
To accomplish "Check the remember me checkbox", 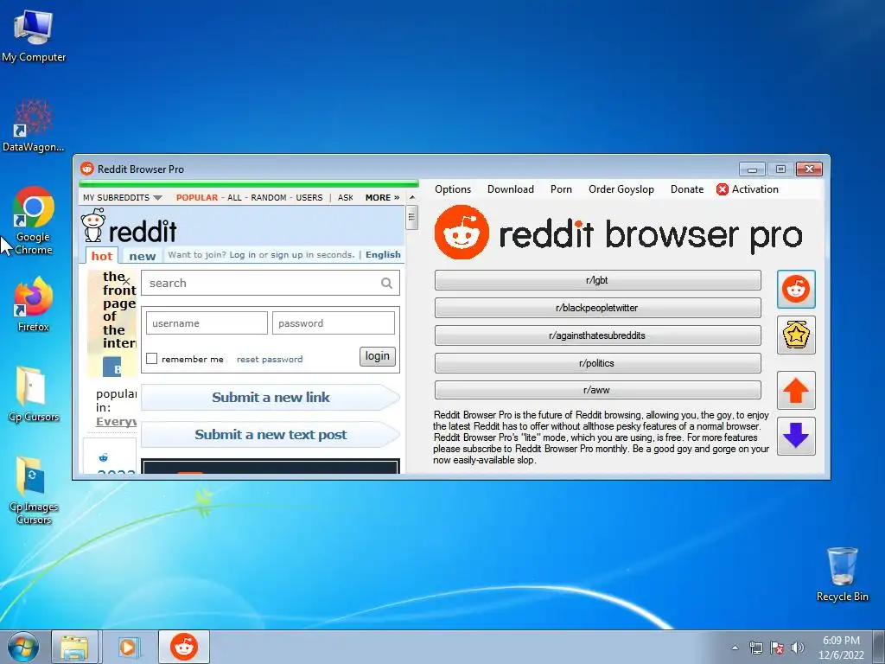I will [152, 359].
